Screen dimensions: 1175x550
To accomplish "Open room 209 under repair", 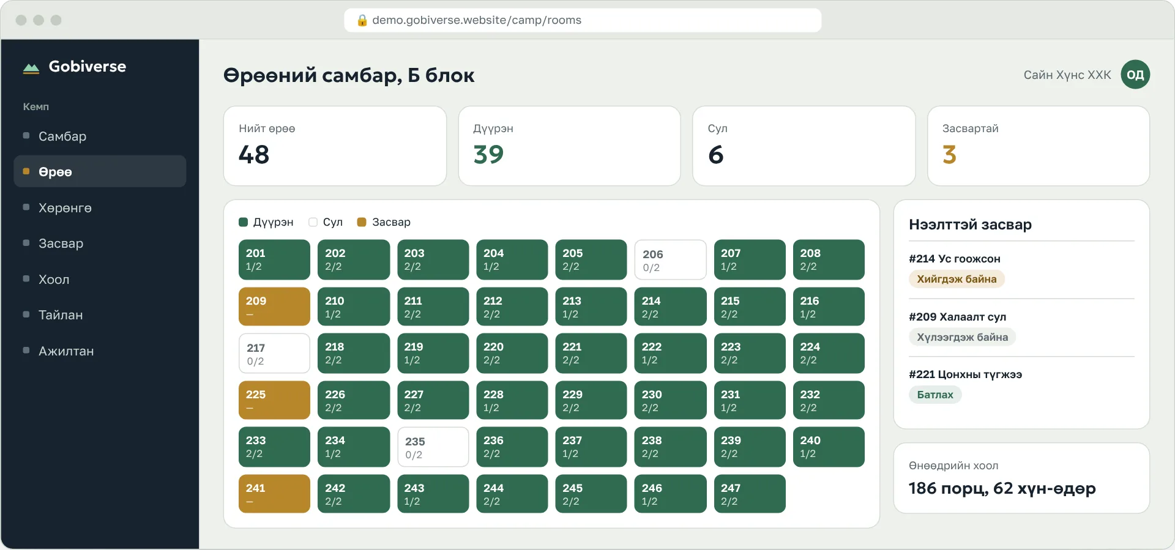I will pos(274,307).
